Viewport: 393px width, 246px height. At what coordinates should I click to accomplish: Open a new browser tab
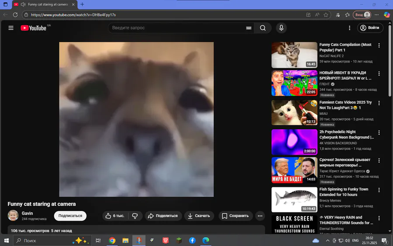(82, 4)
